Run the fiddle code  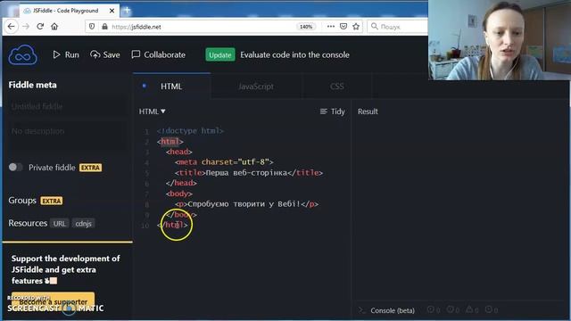pyautogui.click(x=66, y=54)
